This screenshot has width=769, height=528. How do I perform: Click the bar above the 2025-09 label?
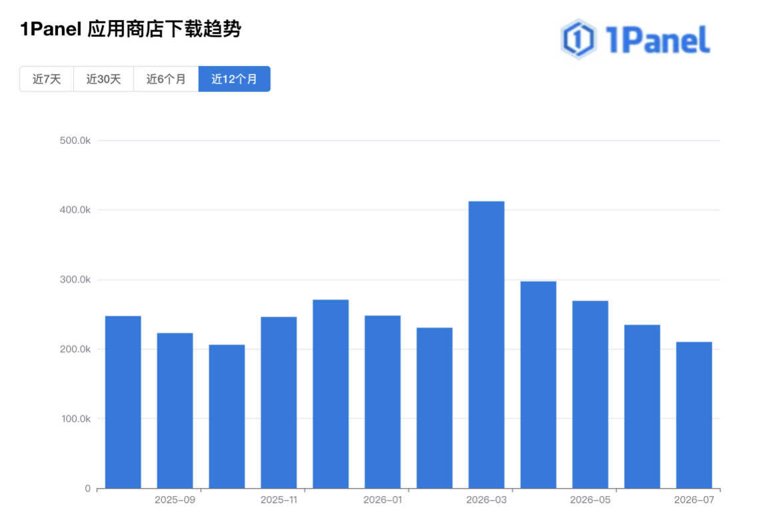pyautogui.click(x=175, y=411)
